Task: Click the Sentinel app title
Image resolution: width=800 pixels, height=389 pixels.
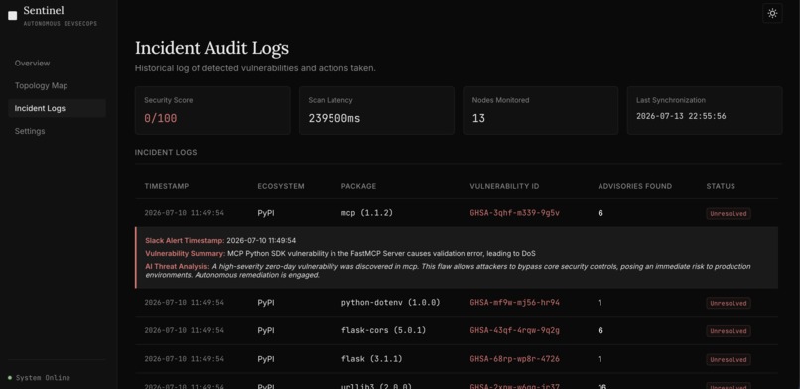Action: point(44,10)
